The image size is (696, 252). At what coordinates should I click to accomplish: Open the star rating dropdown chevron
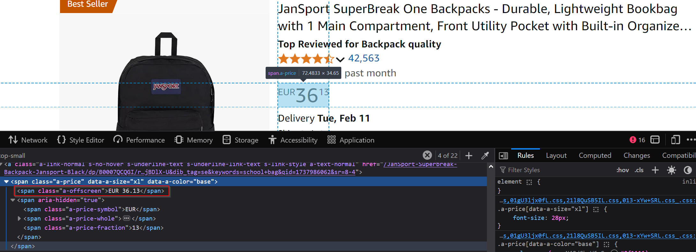pyautogui.click(x=340, y=59)
